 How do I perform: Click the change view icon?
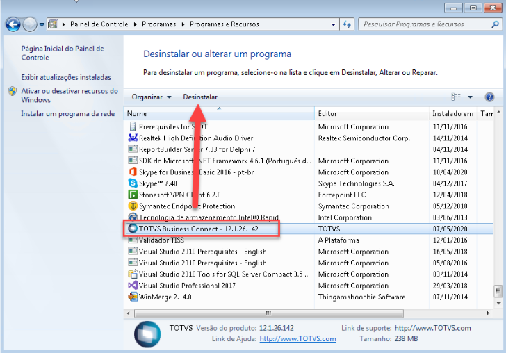tap(456, 97)
